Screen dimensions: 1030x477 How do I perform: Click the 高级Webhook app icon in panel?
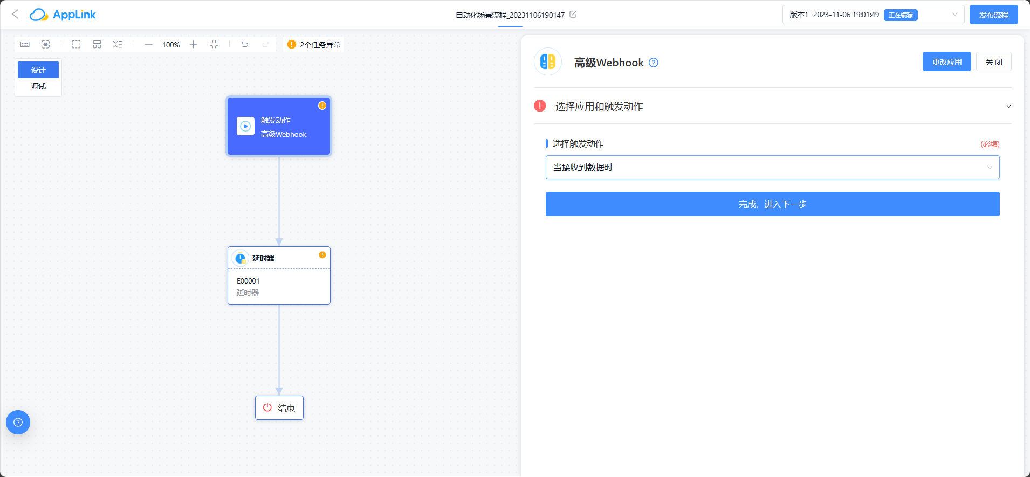coord(548,61)
